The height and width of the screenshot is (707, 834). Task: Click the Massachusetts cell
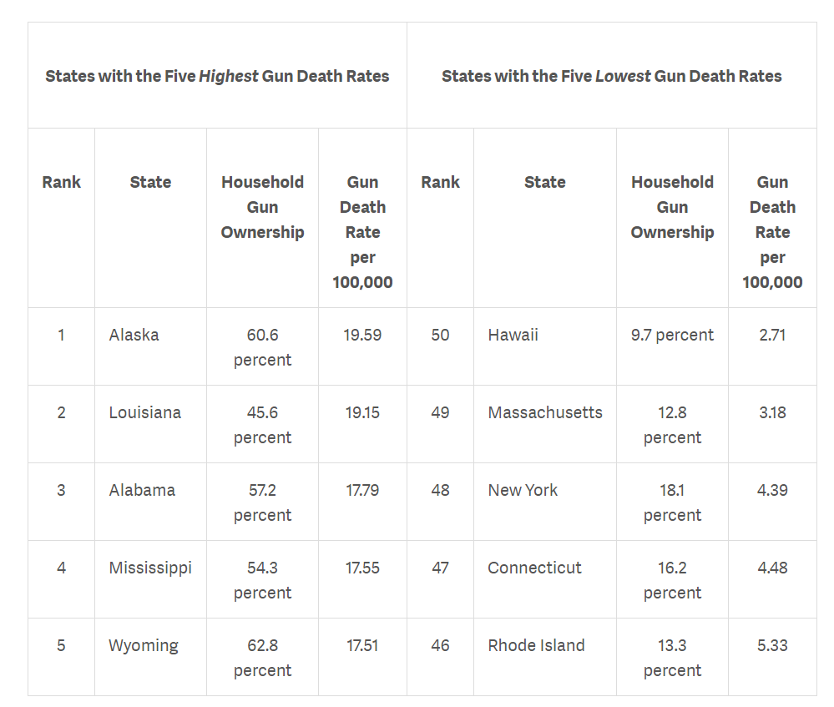tap(544, 424)
